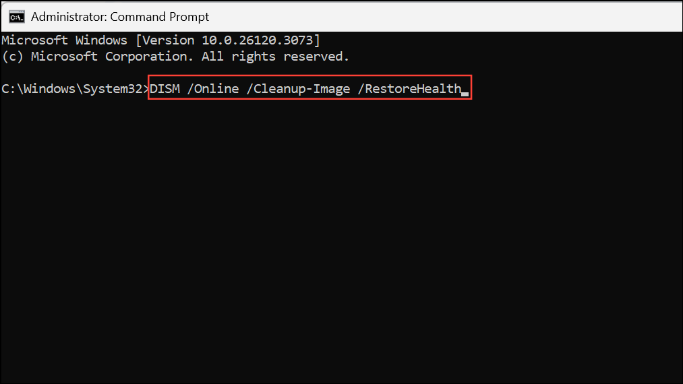683x384 pixels.
Task: Click the "All rights reserved." text
Action: (x=275, y=57)
